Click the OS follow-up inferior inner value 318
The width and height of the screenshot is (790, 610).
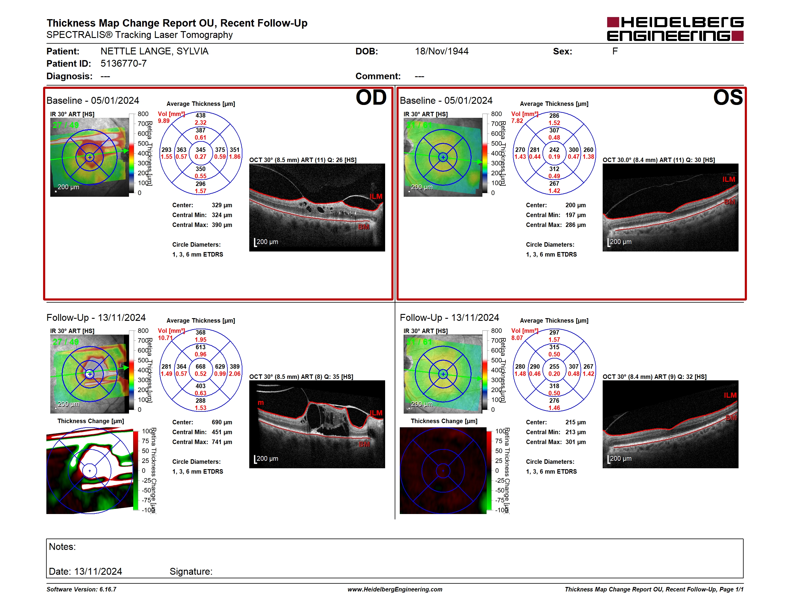[554, 386]
